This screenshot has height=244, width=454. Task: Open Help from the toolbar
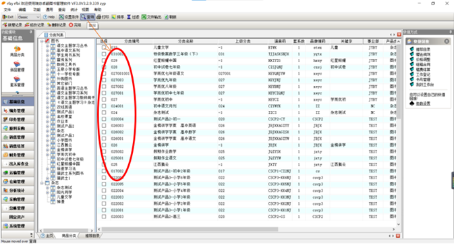(x=49, y=17)
